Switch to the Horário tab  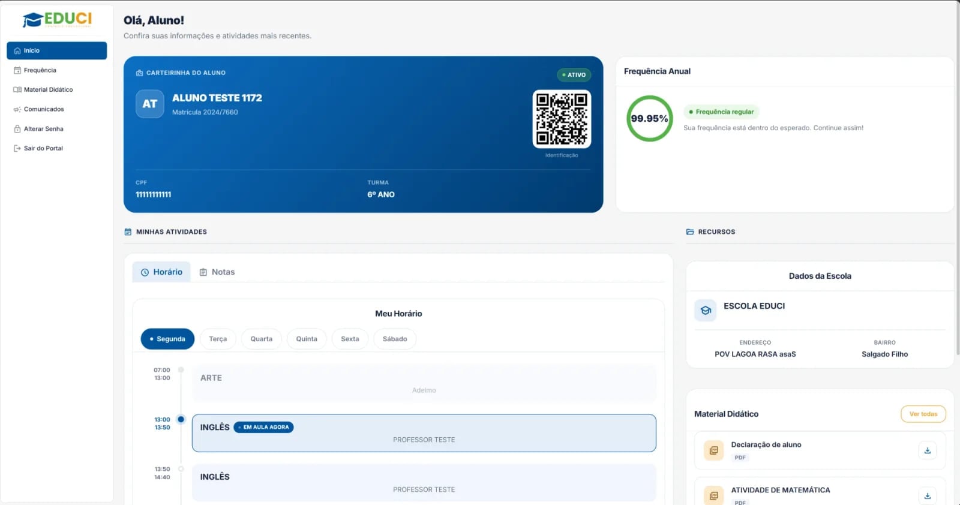click(x=161, y=272)
